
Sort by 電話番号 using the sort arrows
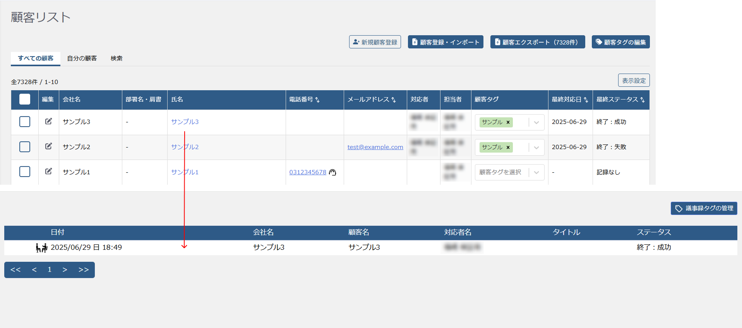click(317, 100)
